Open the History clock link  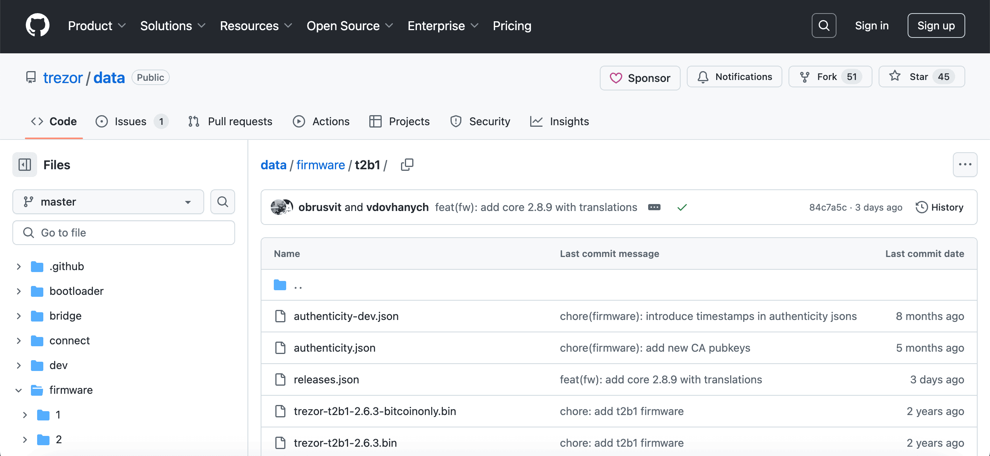click(939, 208)
